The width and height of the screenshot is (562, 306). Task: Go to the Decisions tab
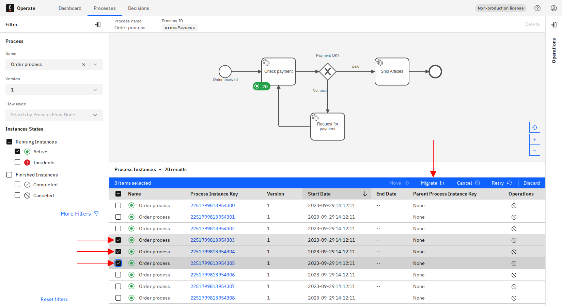pyautogui.click(x=138, y=8)
